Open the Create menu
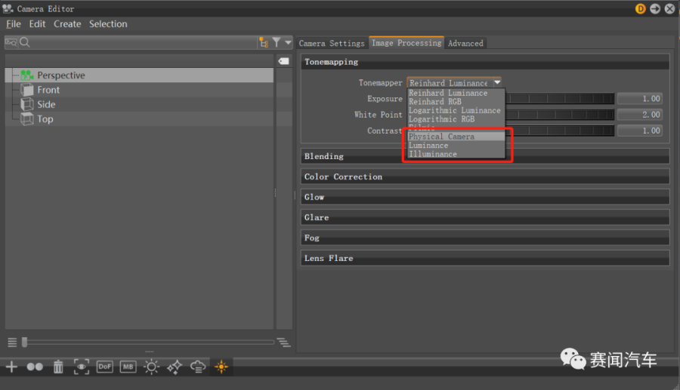 tap(67, 24)
